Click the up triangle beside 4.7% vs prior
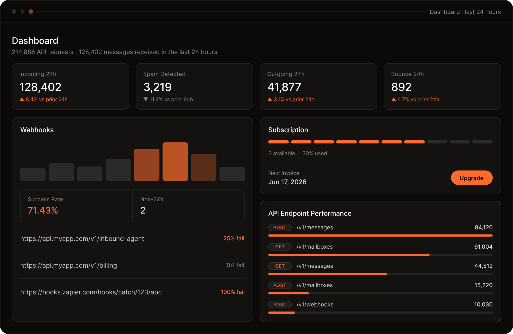 [x=394, y=99]
